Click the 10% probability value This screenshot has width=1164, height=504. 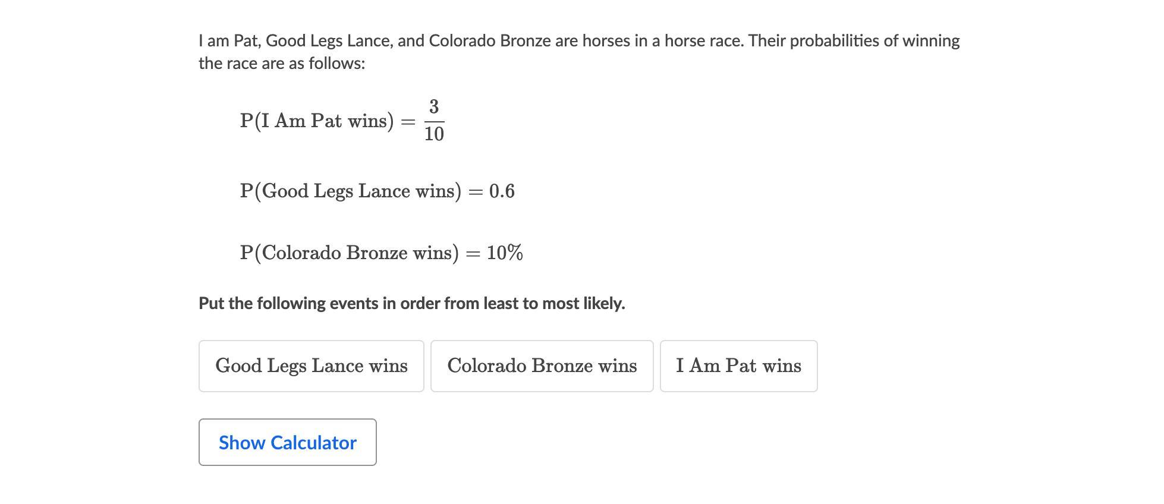click(505, 253)
